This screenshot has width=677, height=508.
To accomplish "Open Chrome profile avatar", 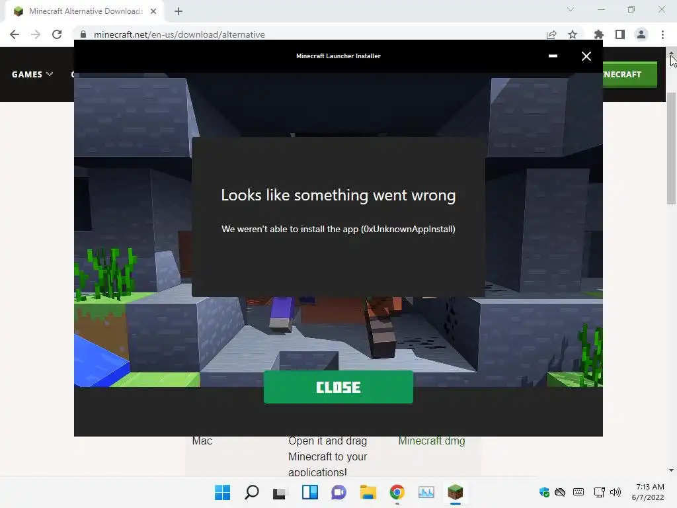I will point(641,34).
